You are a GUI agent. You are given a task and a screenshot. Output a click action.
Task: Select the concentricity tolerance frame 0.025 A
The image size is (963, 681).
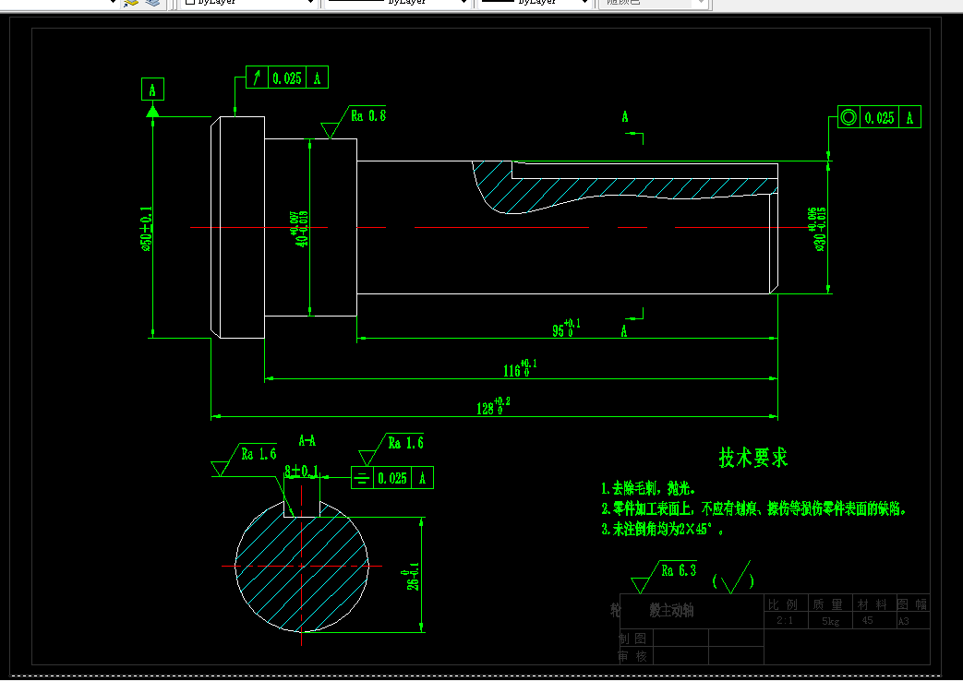pos(879,116)
